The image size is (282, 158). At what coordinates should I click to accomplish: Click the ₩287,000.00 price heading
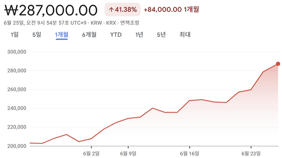pyautogui.click(x=51, y=10)
